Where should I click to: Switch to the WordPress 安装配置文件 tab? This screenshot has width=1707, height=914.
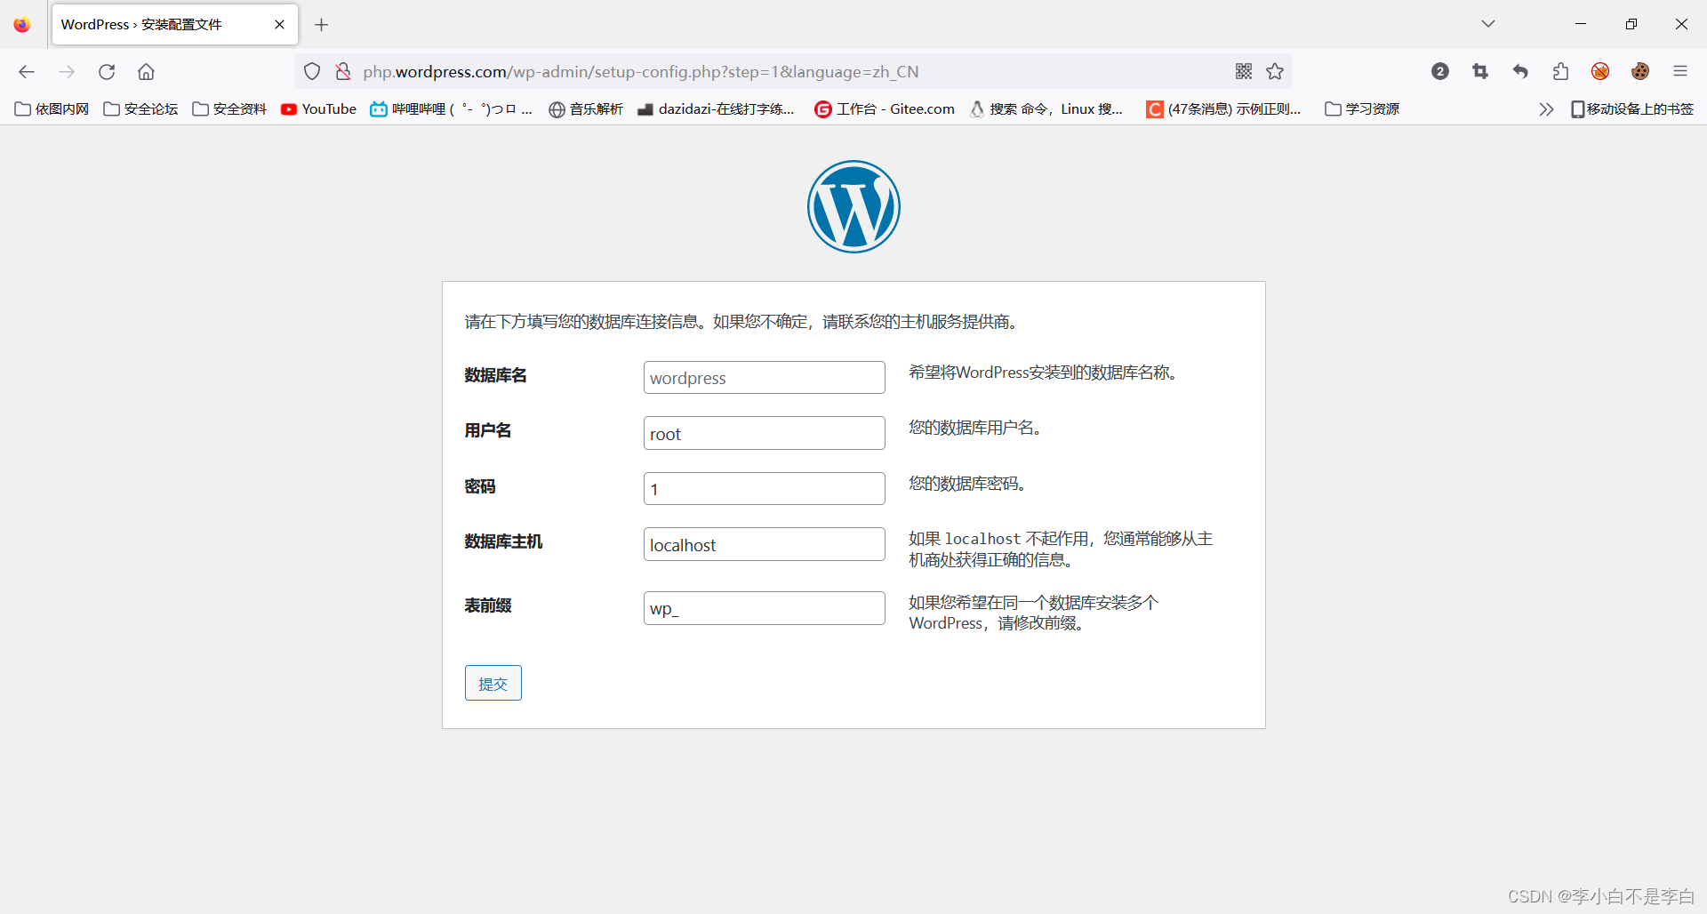160,24
